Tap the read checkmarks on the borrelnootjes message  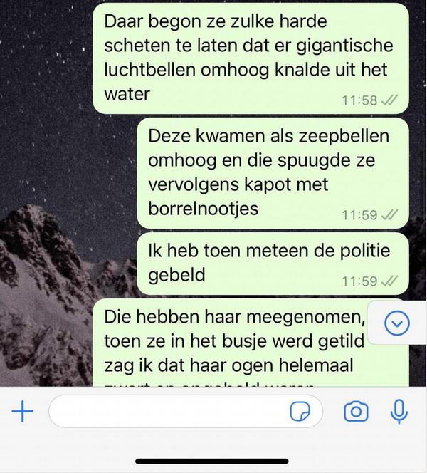(x=389, y=215)
